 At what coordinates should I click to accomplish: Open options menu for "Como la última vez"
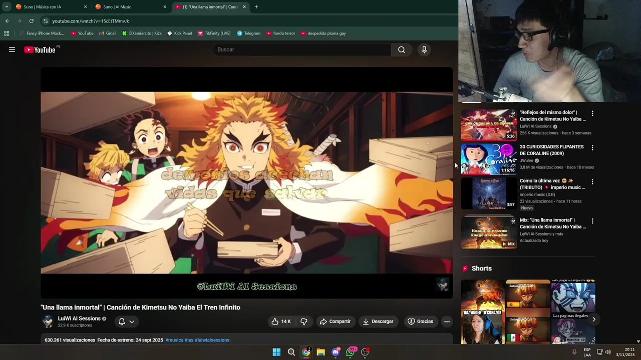coord(592,181)
